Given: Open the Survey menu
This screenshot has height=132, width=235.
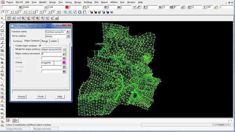Looking at the screenshot, I should point(69,2).
